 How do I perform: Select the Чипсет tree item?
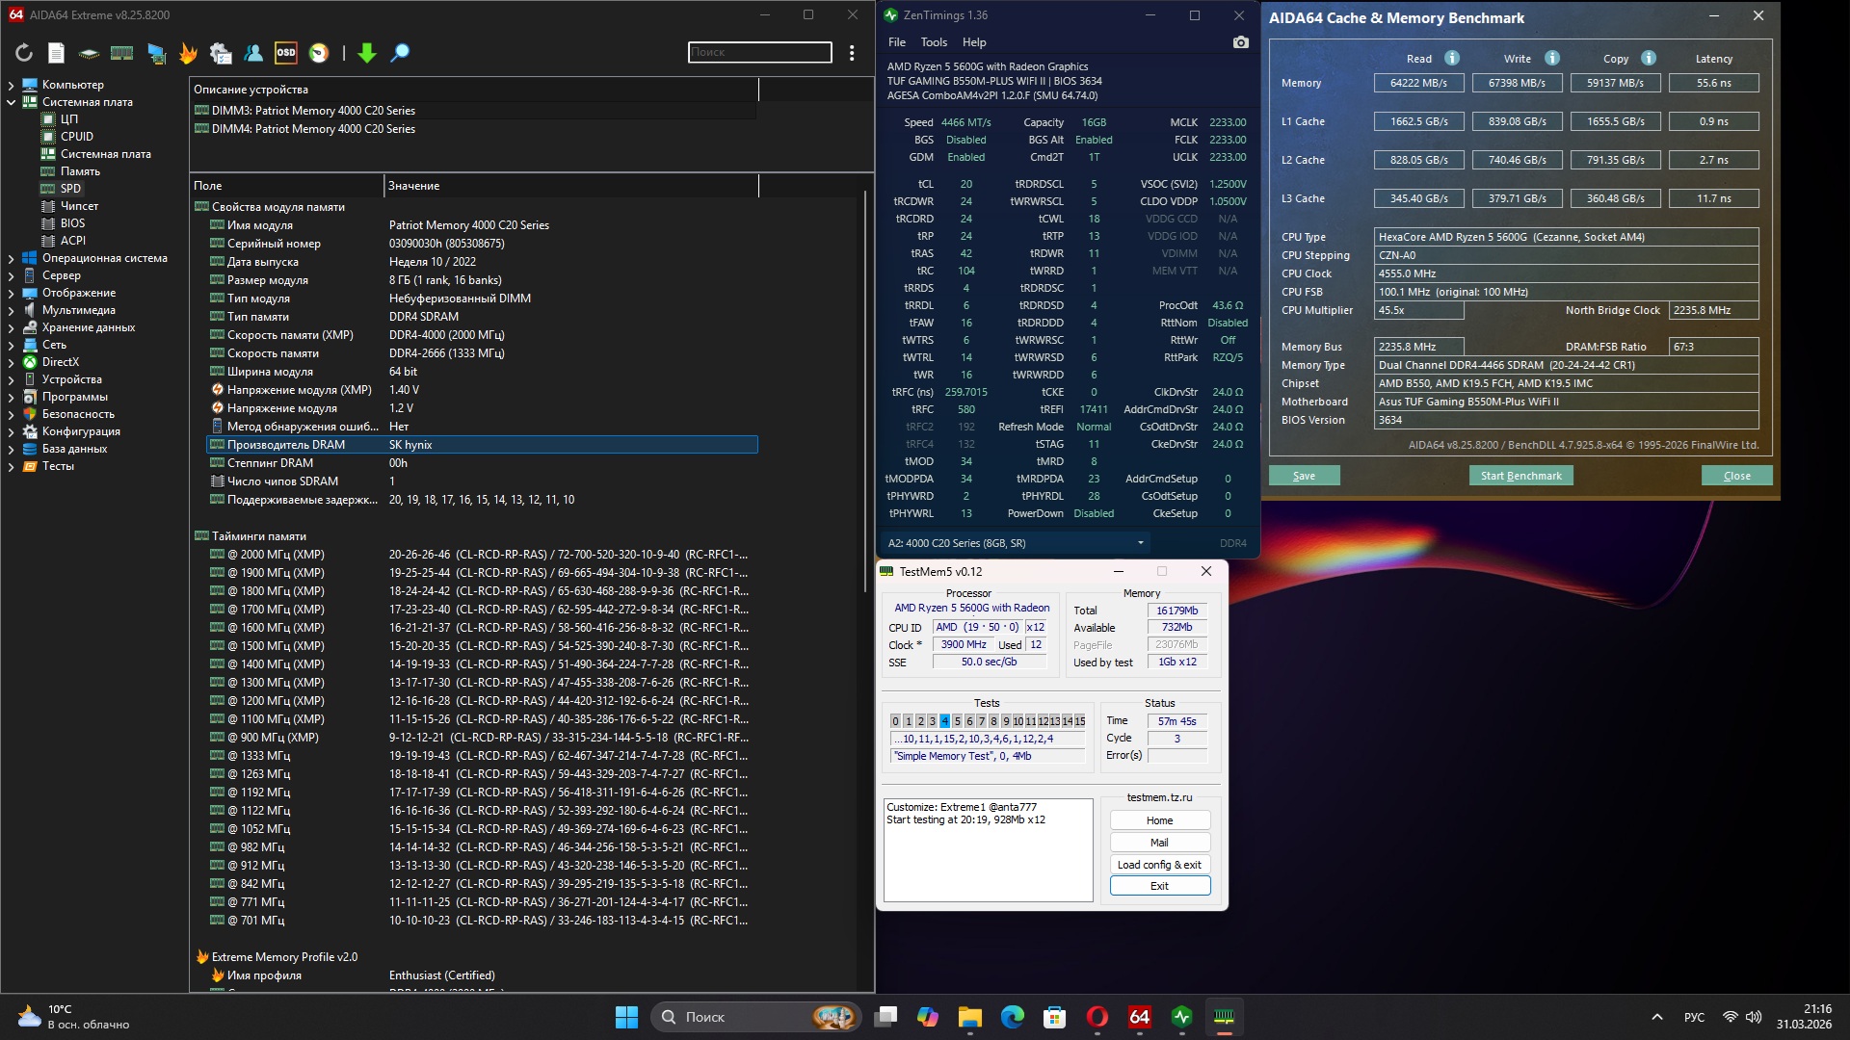coord(79,206)
